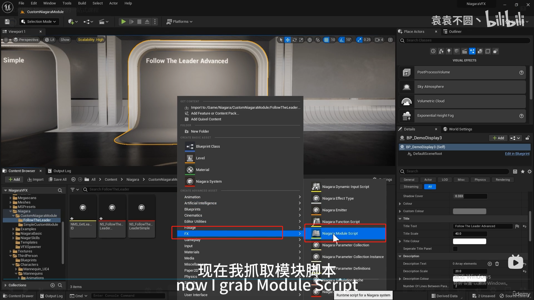Viewport: 534px width, 300px height.
Task: Open the Content Drawer from status bar
Action: pyautogui.click(x=18, y=296)
